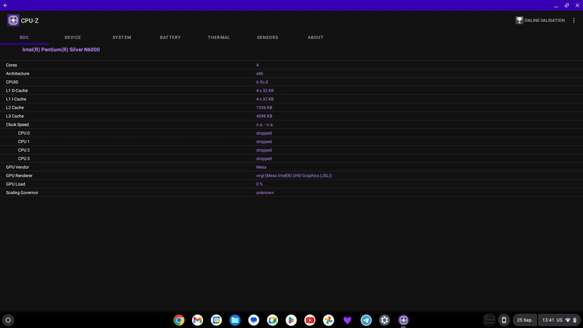Click the CPU-Z shelf icon
Screen dimensions: 583x328
[x=403, y=320]
